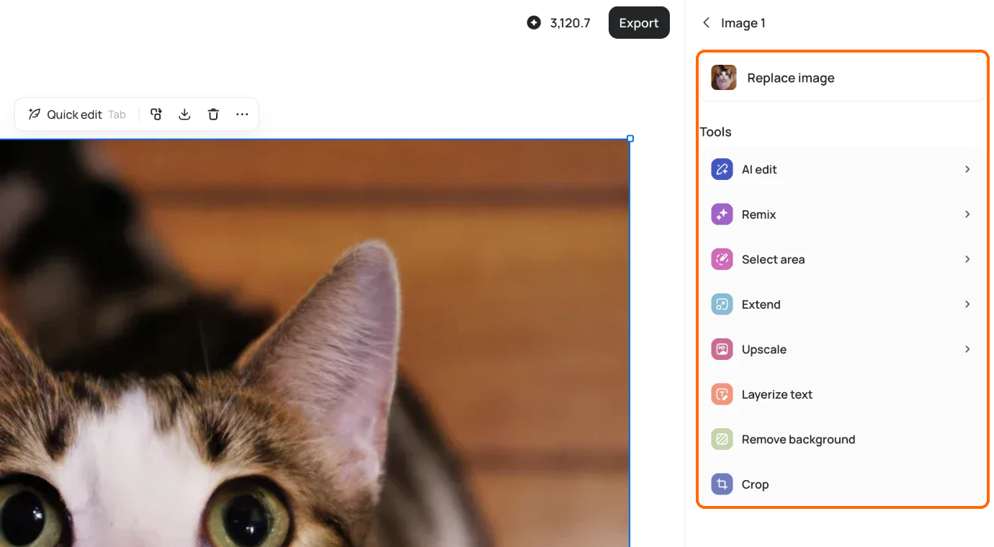Download the image using the toolbar download icon
The width and height of the screenshot is (994, 547).
coord(184,114)
